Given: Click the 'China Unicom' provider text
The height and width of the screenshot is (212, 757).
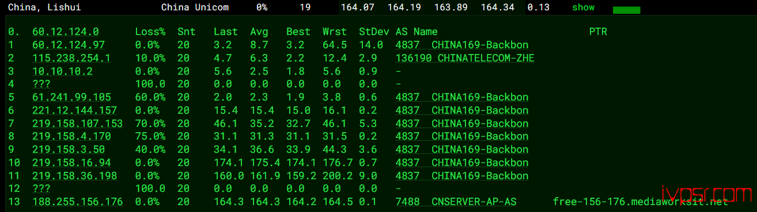Looking at the screenshot, I should pyautogui.click(x=195, y=7).
